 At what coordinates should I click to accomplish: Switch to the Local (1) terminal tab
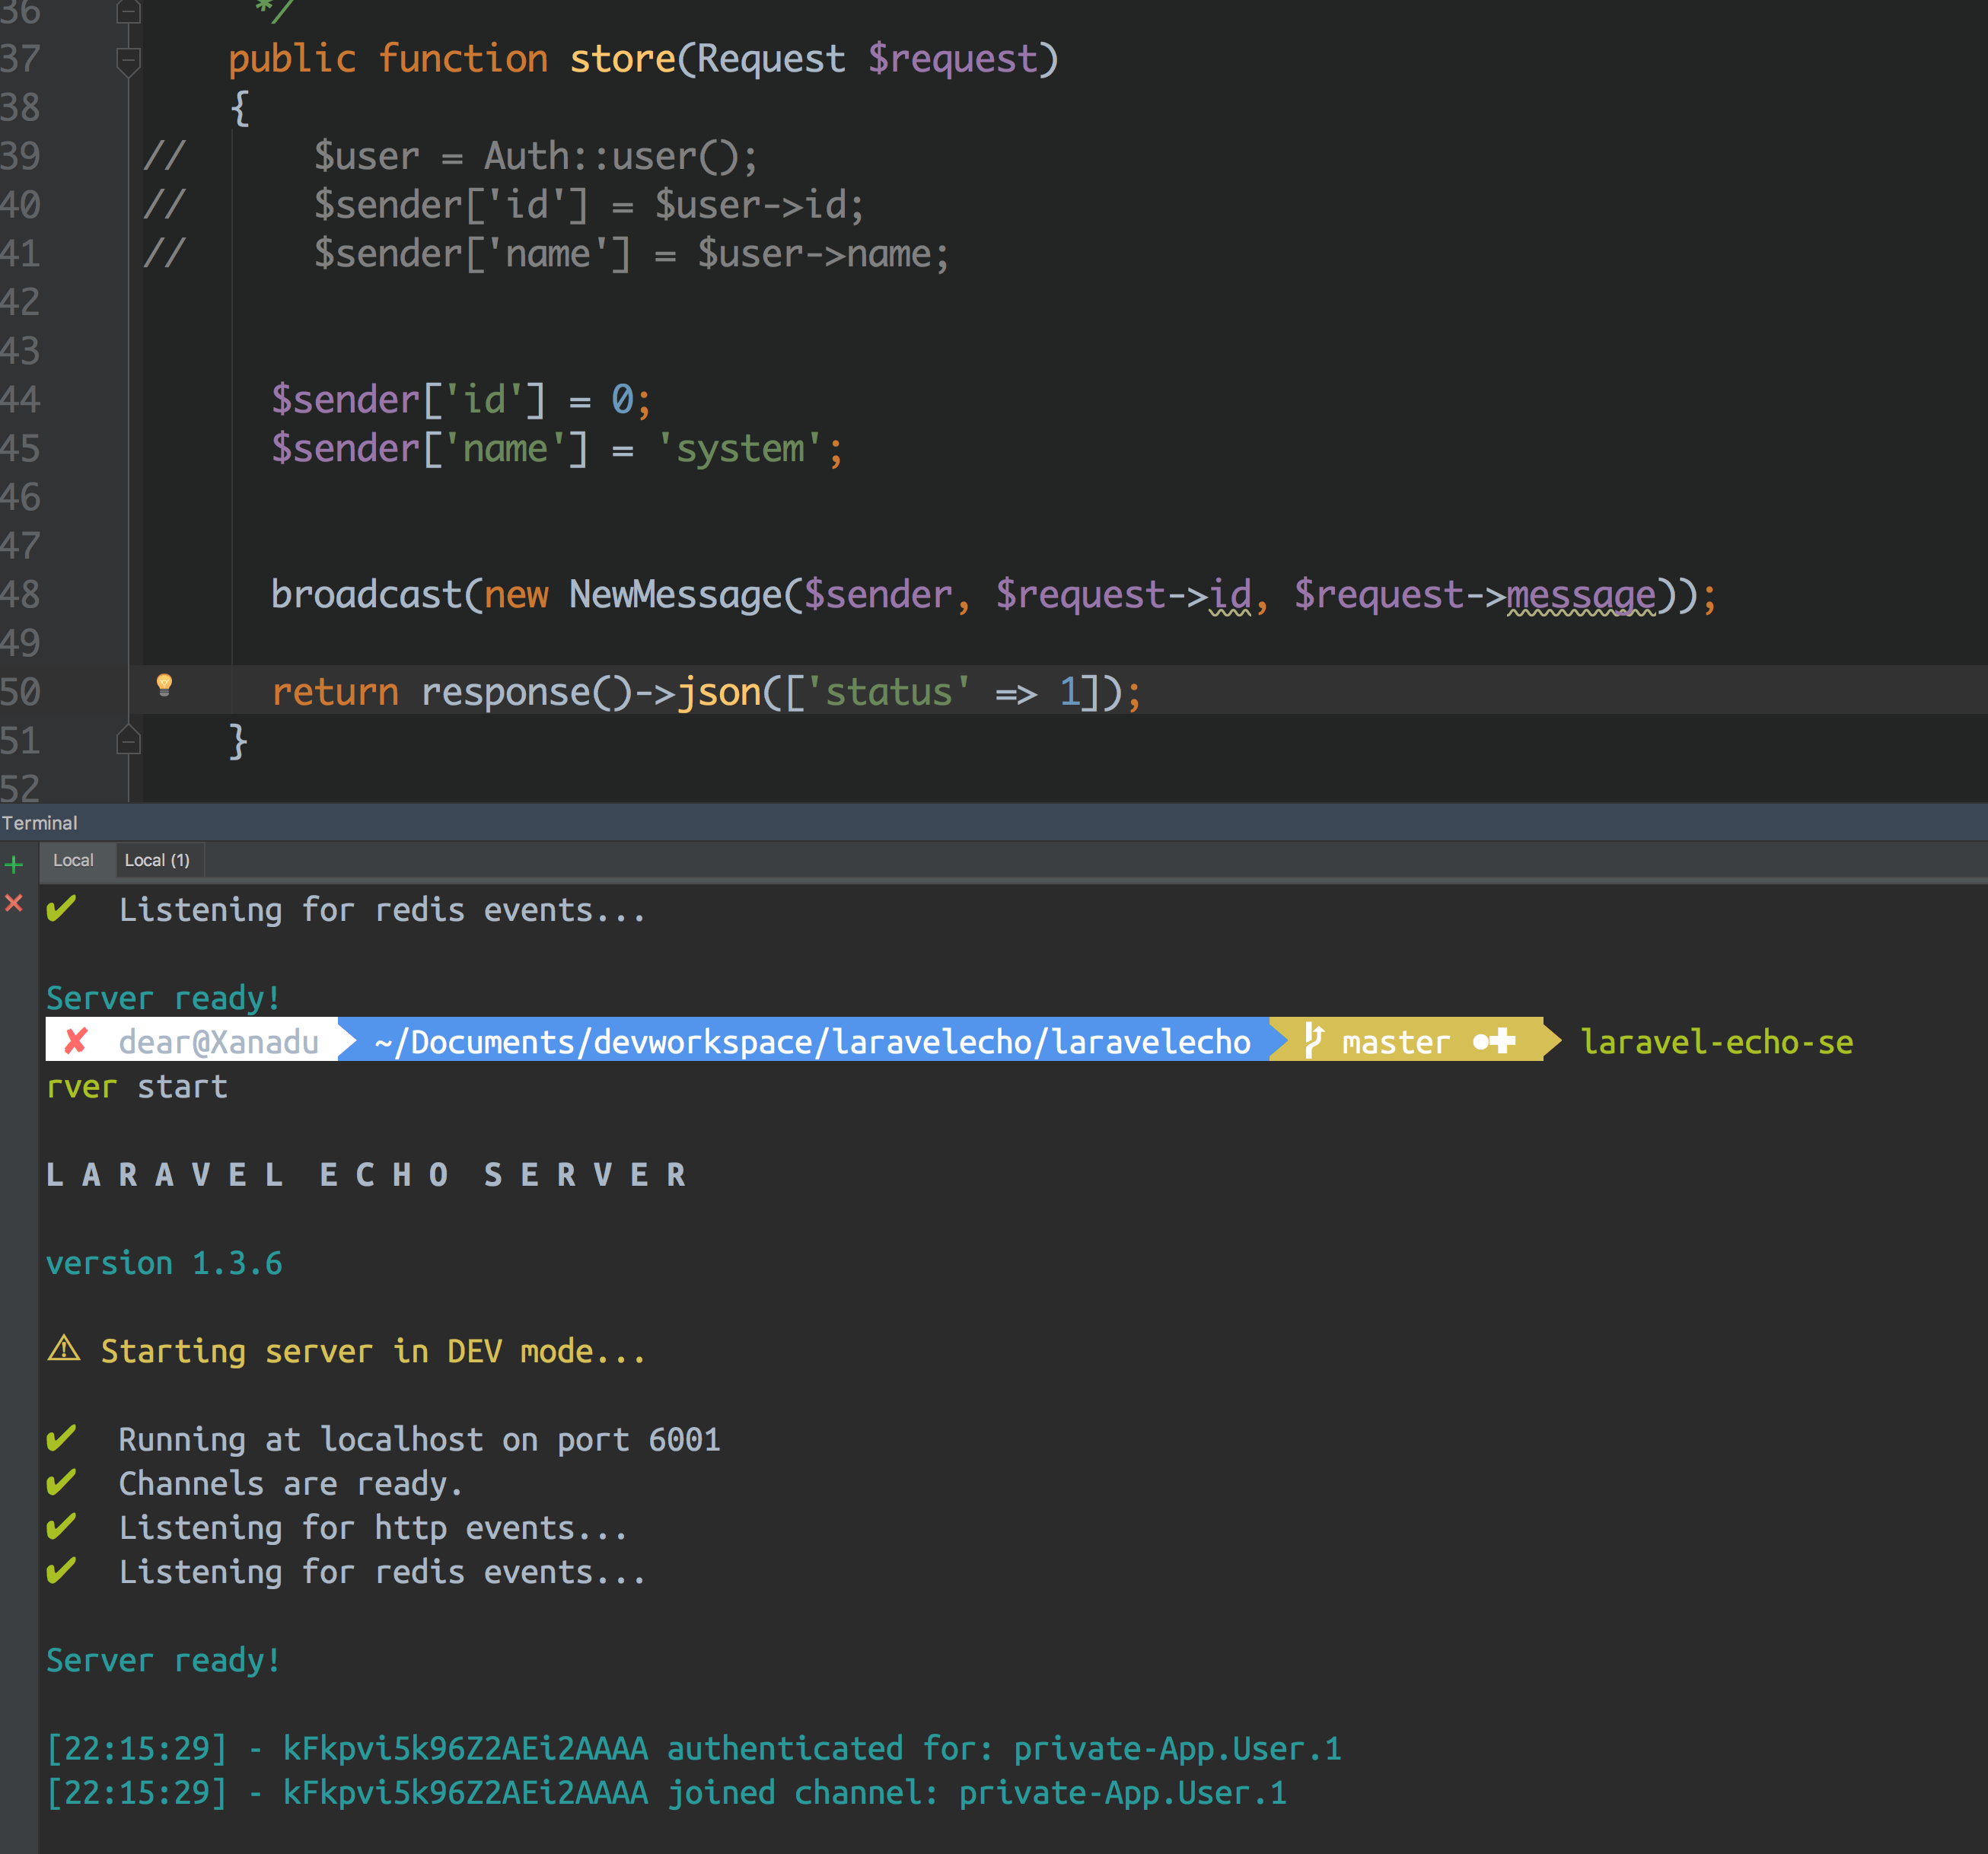point(157,860)
